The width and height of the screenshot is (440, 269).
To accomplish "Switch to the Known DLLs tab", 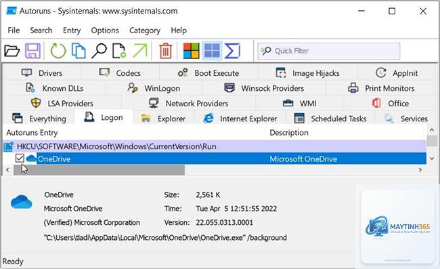I will [55, 88].
